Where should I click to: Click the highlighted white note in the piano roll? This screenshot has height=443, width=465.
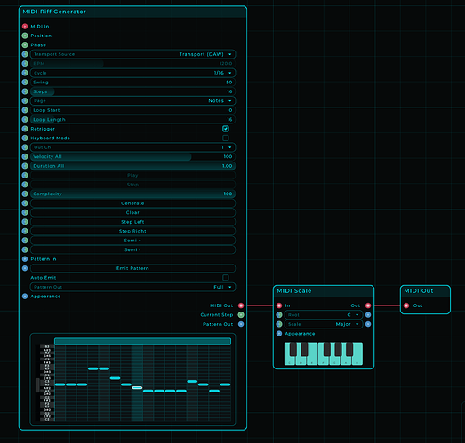point(137,387)
